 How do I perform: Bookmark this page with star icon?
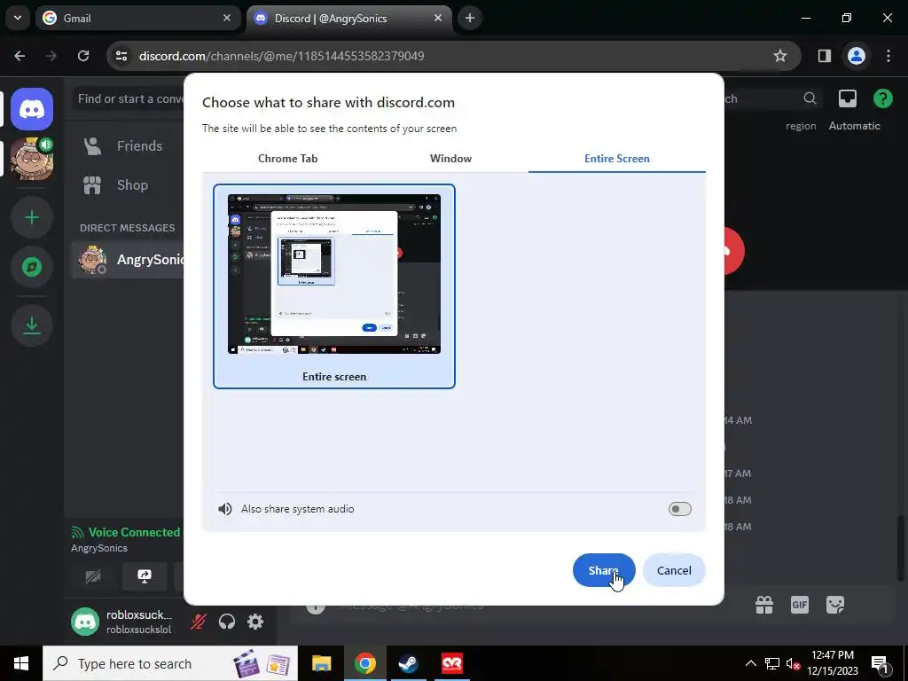click(780, 56)
